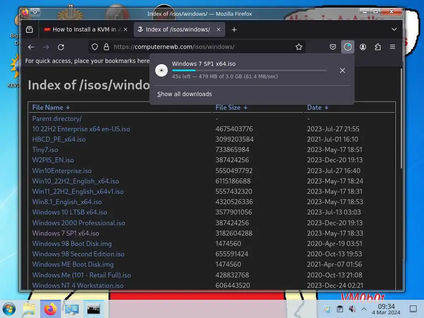
Task: Open the terminal taskbar icon
Action: pyautogui.click(x=93, y=309)
